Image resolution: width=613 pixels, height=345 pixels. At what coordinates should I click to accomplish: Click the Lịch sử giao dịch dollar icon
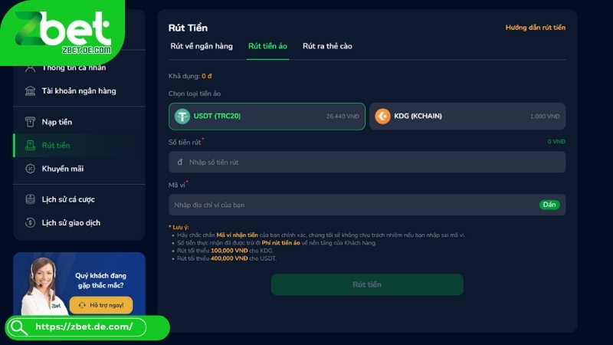30,222
